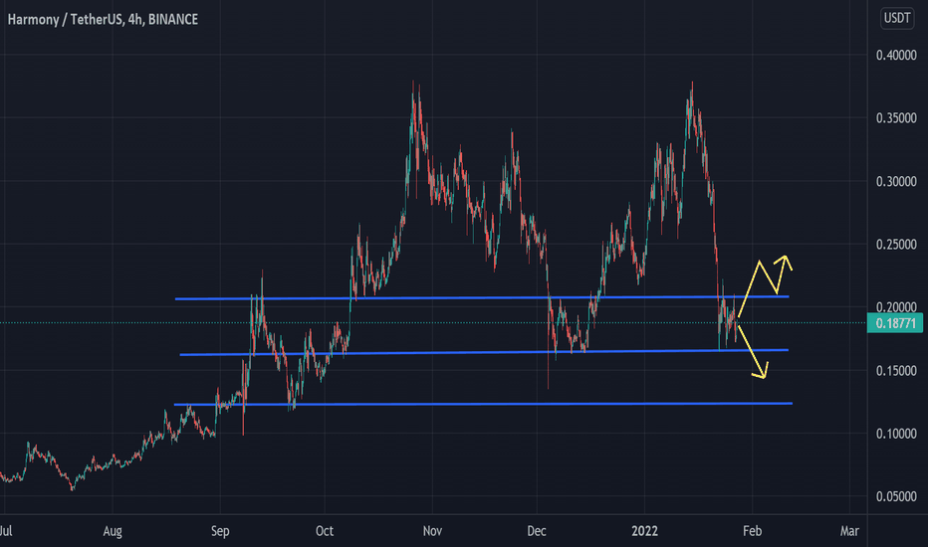Click the Dec label on time axis
Image resolution: width=928 pixels, height=547 pixels.
pos(537,531)
